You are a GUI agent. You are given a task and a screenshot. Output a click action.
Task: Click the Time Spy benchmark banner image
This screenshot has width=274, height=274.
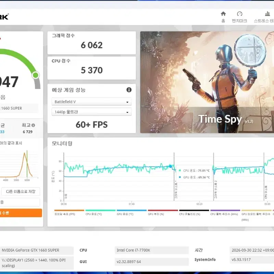(207, 82)
